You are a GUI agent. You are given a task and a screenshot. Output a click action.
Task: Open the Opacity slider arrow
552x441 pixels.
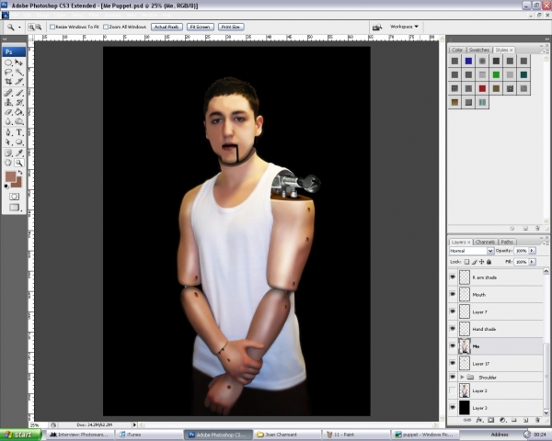click(x=533, y=251)
